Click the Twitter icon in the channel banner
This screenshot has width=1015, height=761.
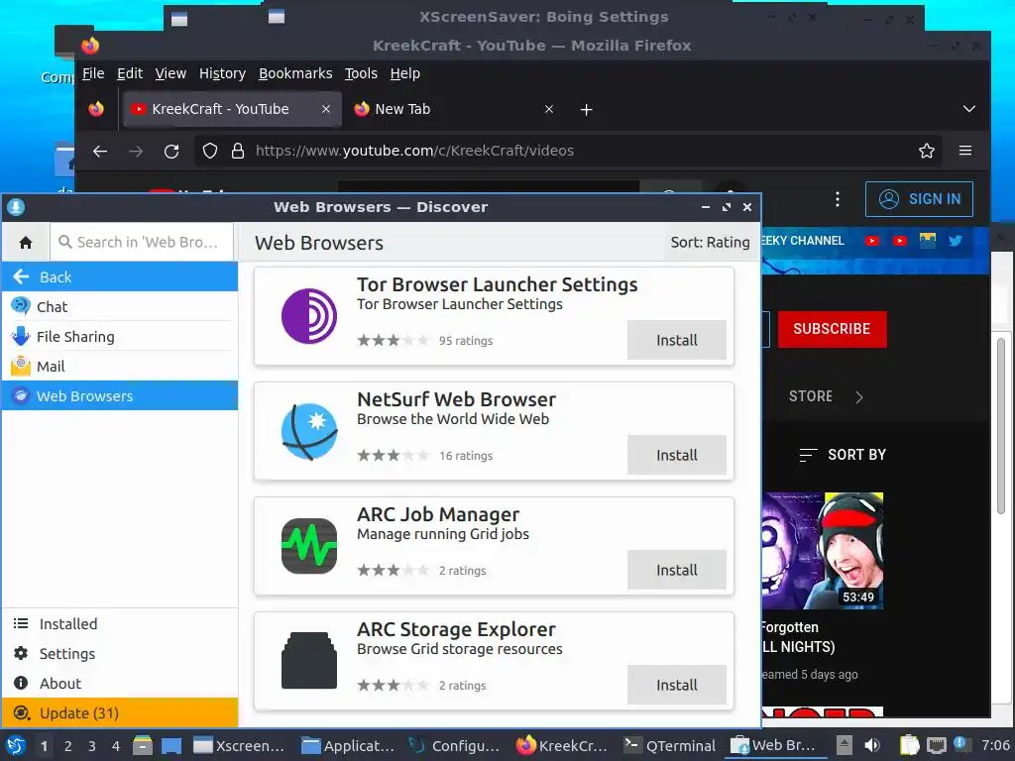[955, 241]
